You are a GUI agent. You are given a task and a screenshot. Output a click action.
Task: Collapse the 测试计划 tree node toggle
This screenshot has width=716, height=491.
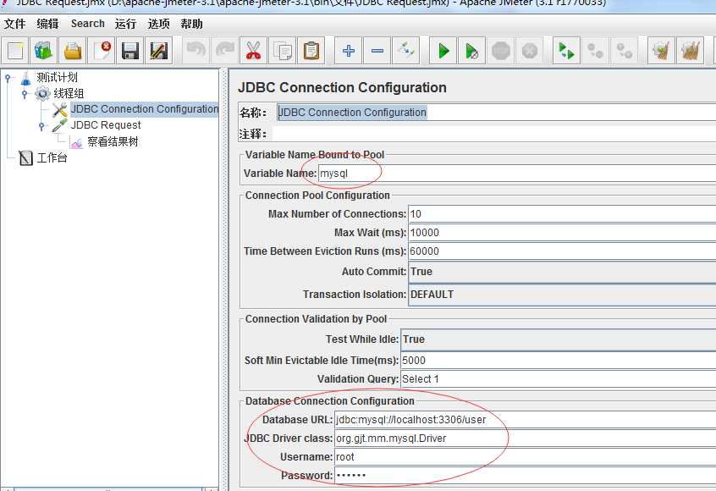pos(8,79)
